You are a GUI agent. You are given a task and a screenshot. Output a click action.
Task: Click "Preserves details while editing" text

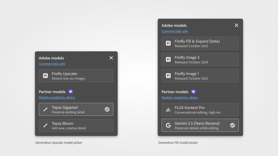click(196, 128)
